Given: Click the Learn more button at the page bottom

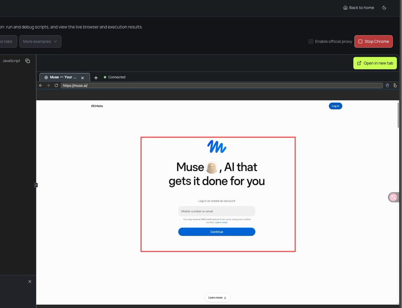Looking at the screenshot, I should pyautogui.click(x=217, y=298).
